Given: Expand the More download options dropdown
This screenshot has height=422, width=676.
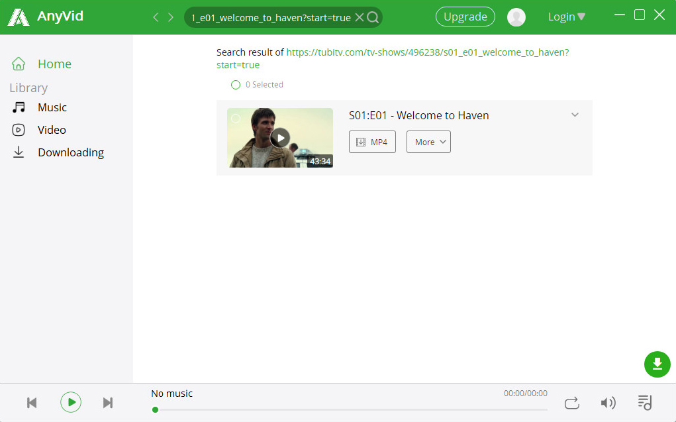Looking at the screenshot, I should click(x=428, y=142).
